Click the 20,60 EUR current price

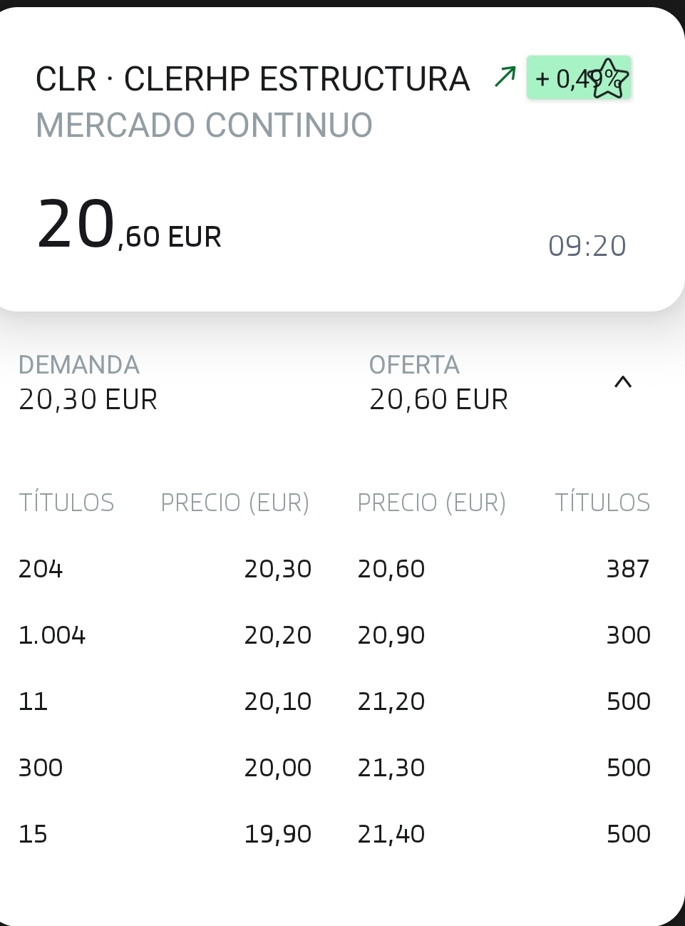(x=129, y=225)
